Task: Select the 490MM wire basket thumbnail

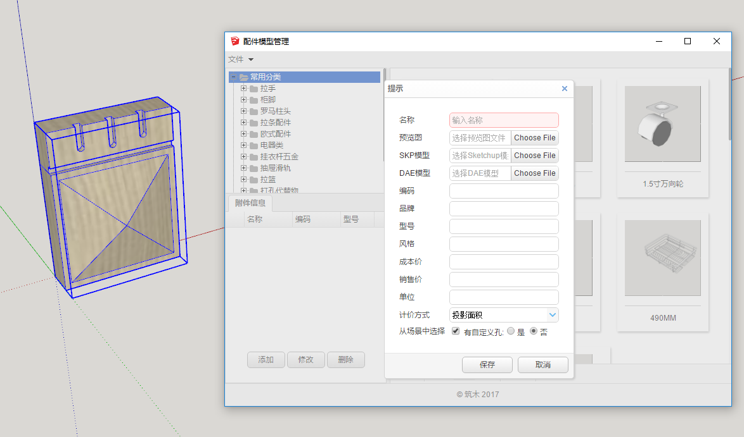Action: point(662,258)
